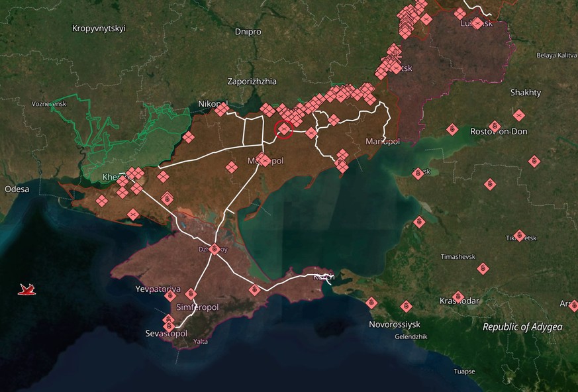This screenshot has width=578, height=392.
Task: Open the marker beside the Nikopol label
Action: [222, 109]
